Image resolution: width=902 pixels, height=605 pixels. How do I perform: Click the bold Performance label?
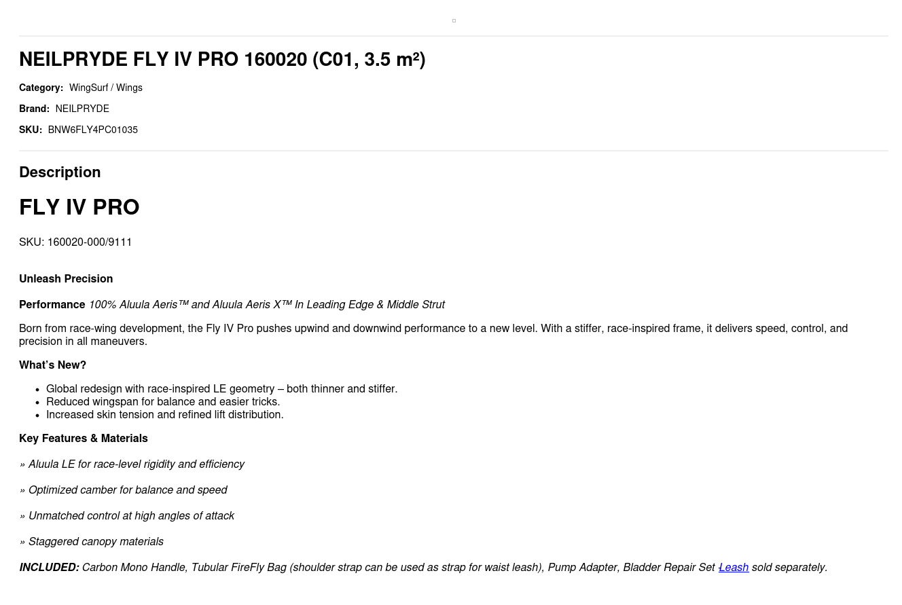pyautogui.click(x=52, y=305)
